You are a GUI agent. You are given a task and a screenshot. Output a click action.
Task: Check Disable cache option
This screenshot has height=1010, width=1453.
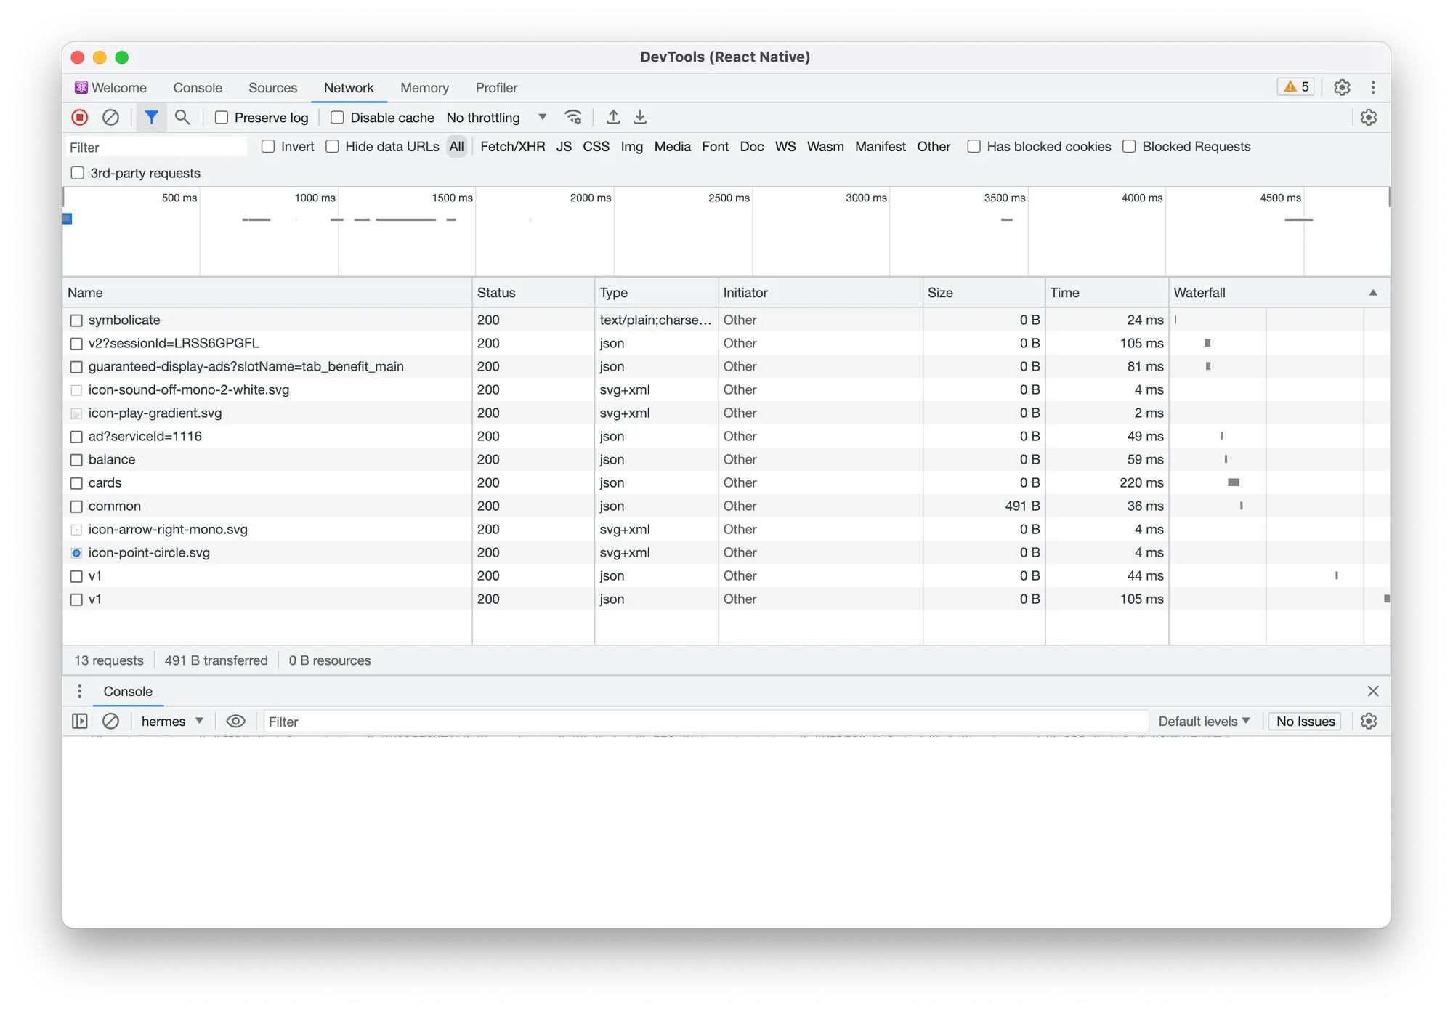(337, 118)
